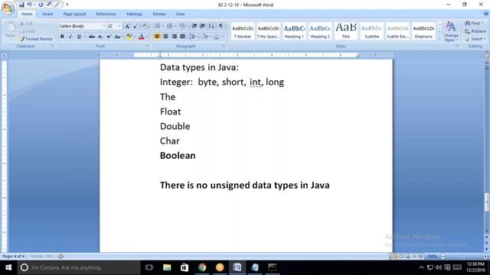Open Word Help icon
This screenshot has width=490, height=275.
486,14
